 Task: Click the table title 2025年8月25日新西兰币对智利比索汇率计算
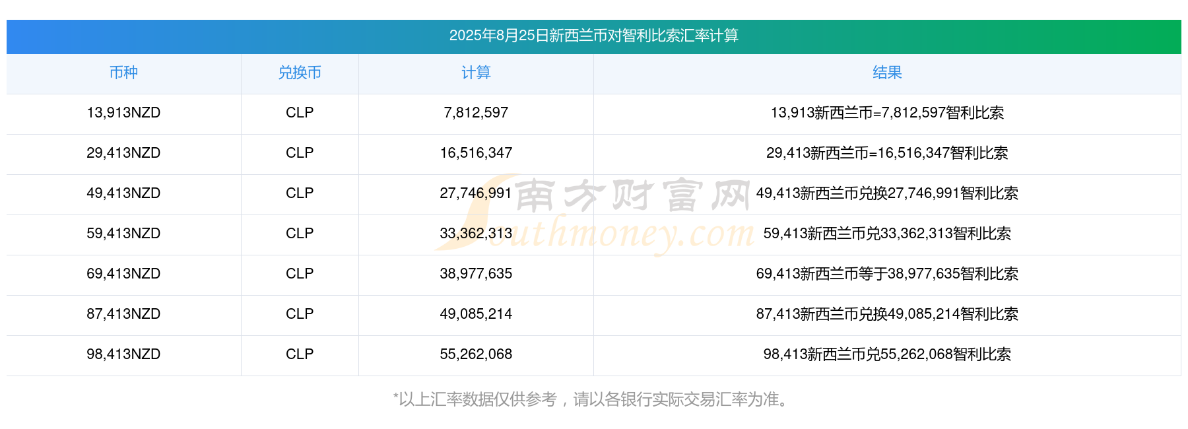click(x=593, y=36)
